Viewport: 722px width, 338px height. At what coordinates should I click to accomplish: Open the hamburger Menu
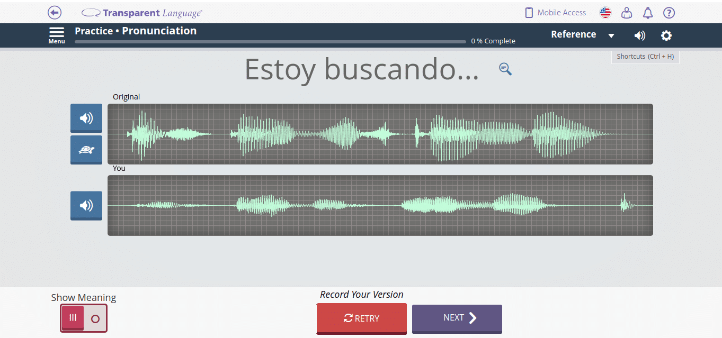pyautogui.click(x=57, y=35)
